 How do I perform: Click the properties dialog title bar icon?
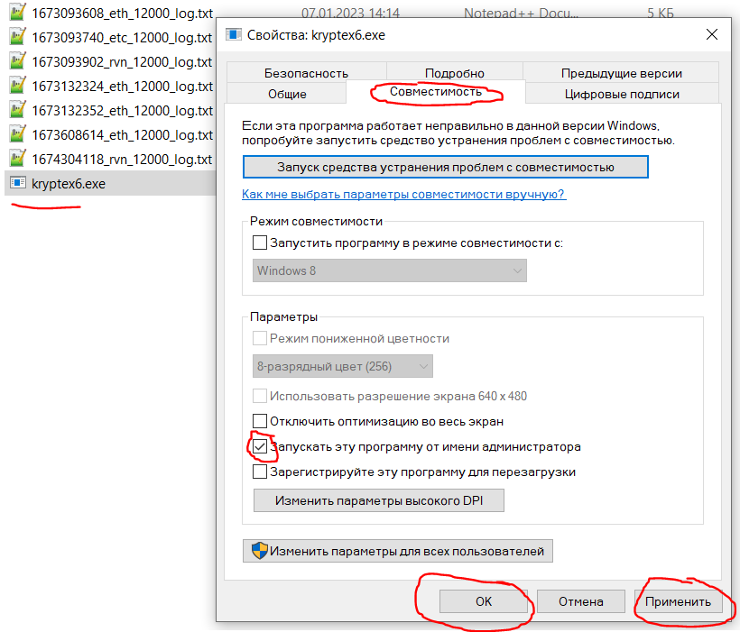234,34
